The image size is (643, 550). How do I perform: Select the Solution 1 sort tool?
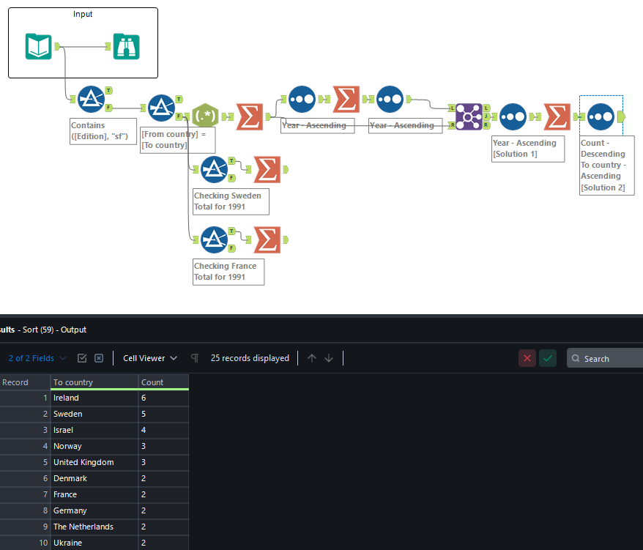point(513,116)
